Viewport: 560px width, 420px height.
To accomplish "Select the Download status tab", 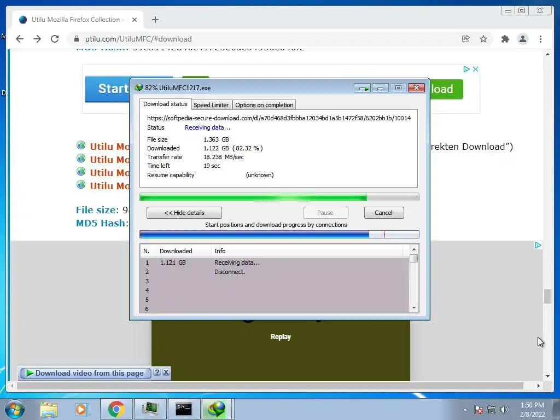I will pos(165,104).
